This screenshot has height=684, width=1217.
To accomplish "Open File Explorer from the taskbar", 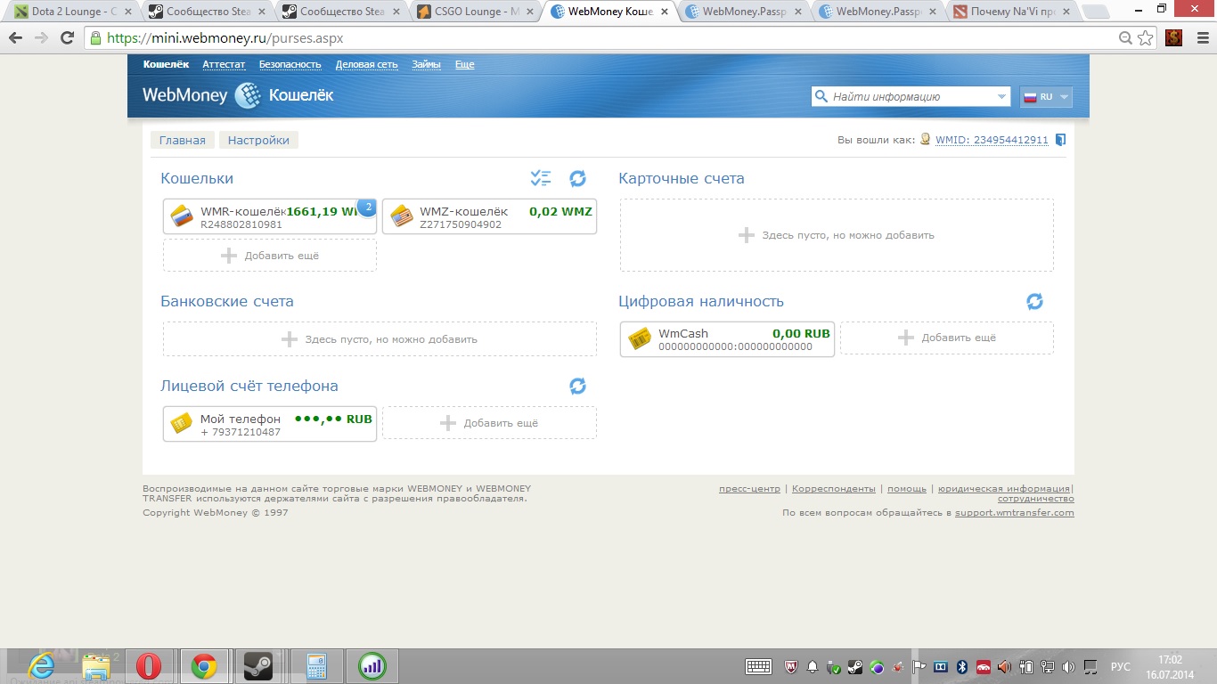I will click(x=95, y=666).
